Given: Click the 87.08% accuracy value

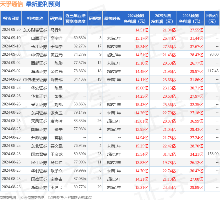Looking at the screenshot, I should click(80, 179).
